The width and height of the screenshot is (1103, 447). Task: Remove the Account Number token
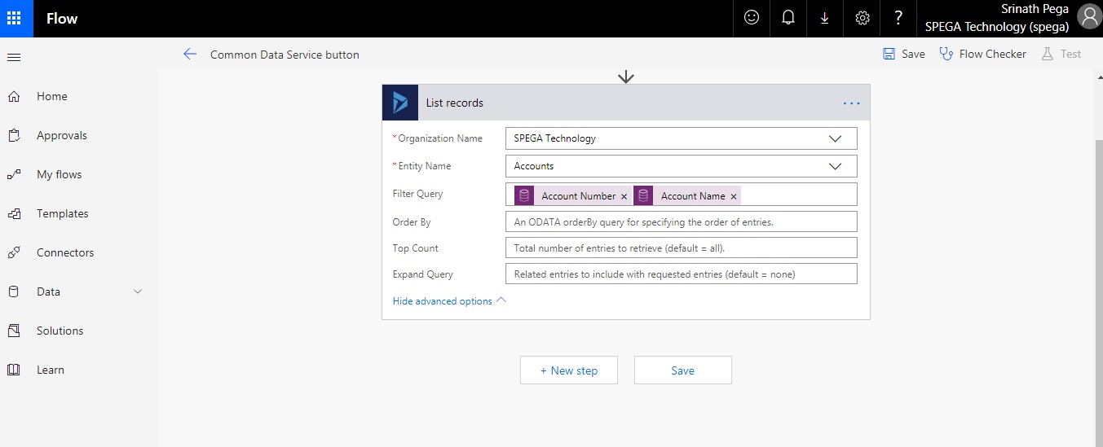(x=624, y=196)
